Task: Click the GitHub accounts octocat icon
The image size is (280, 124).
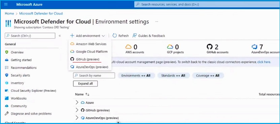Action: click(x=210, y=47)
